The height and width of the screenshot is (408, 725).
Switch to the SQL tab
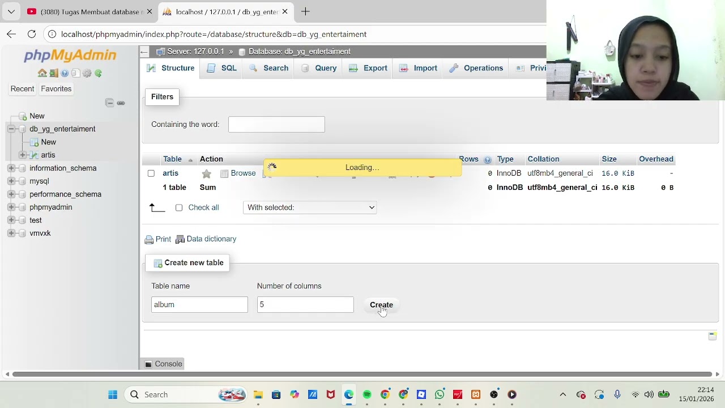222,68
